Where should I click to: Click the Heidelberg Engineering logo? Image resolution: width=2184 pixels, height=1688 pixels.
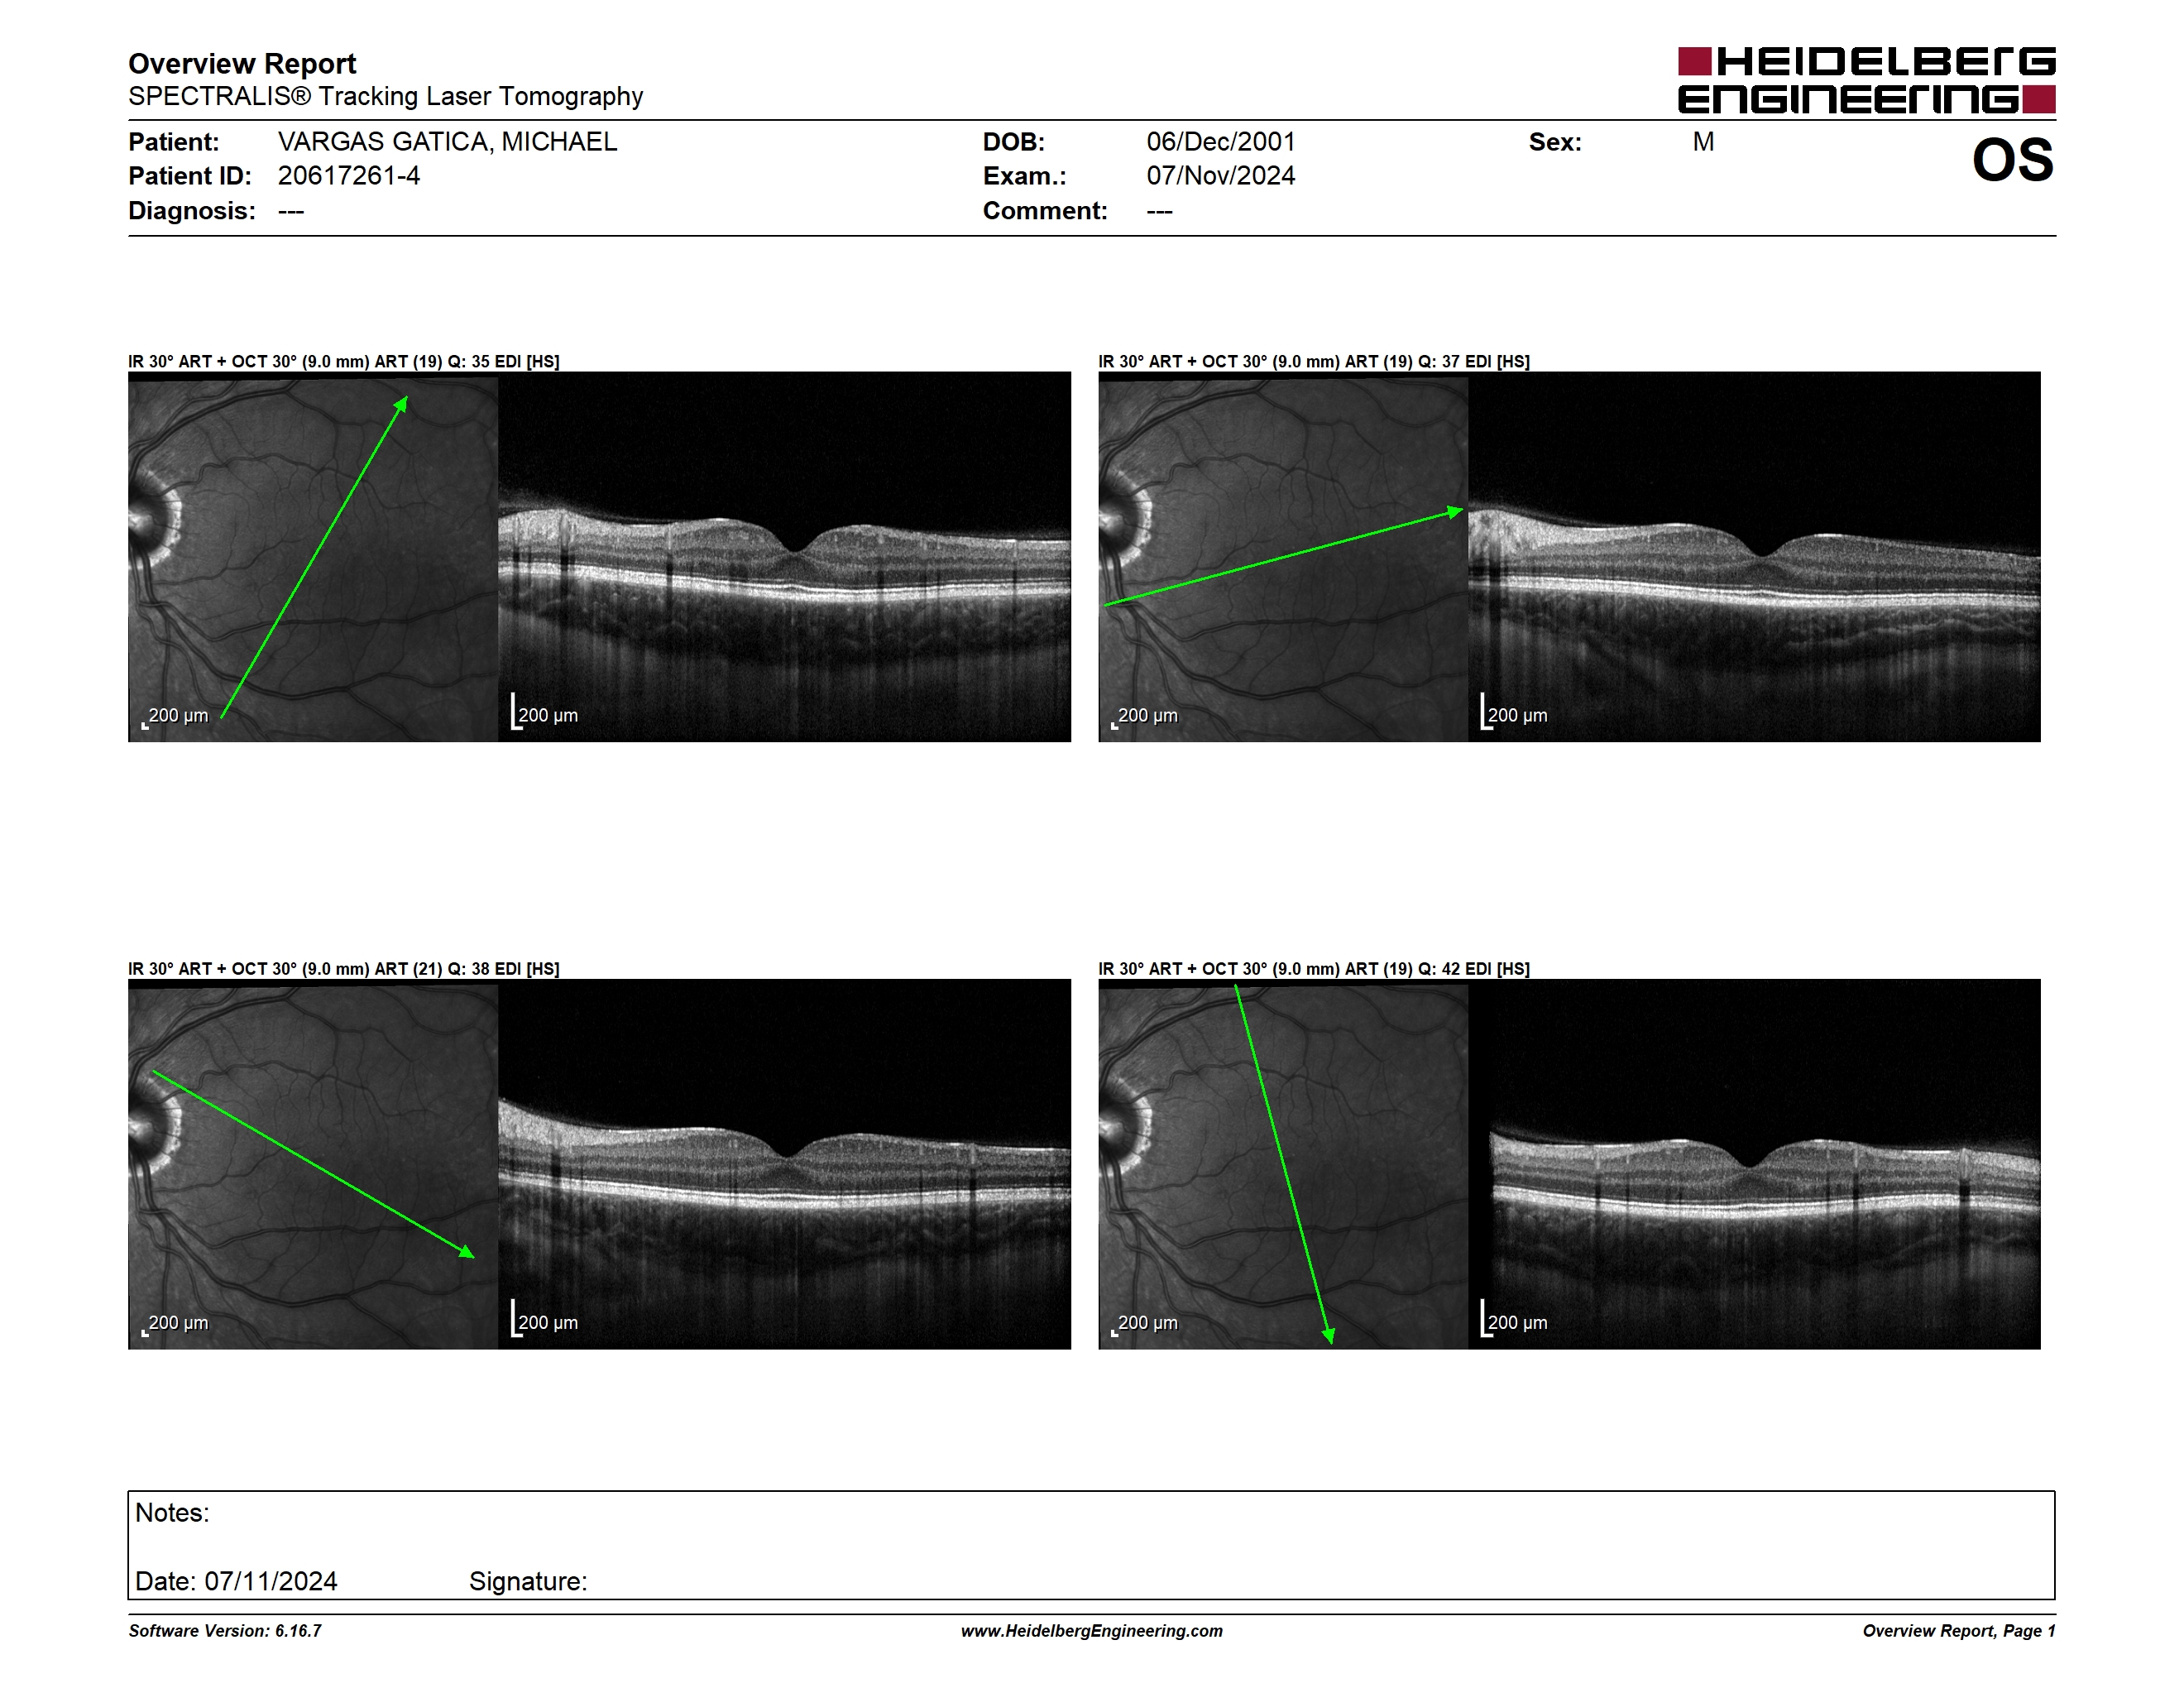click(x=1866, y=80)
